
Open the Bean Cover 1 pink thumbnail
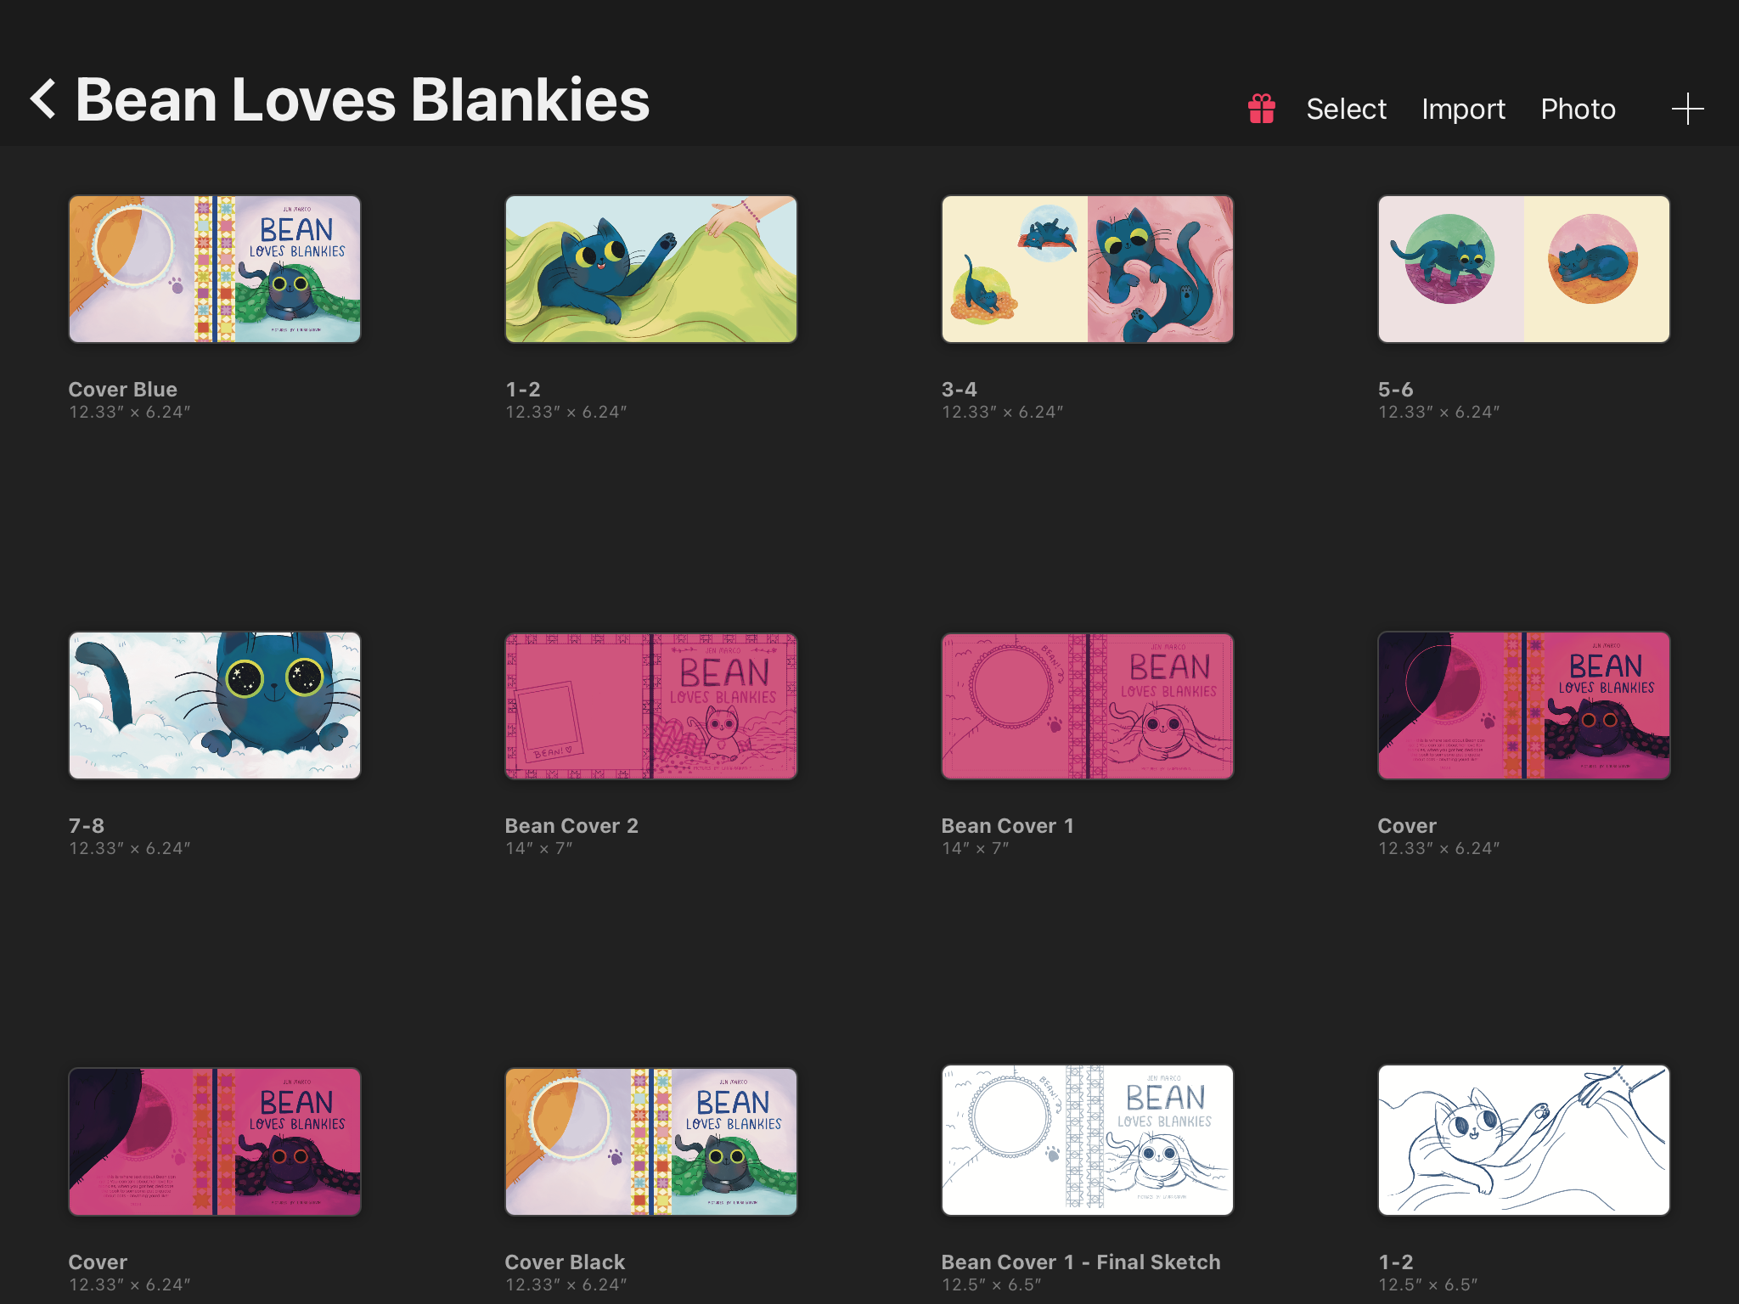pos(1087,705)
